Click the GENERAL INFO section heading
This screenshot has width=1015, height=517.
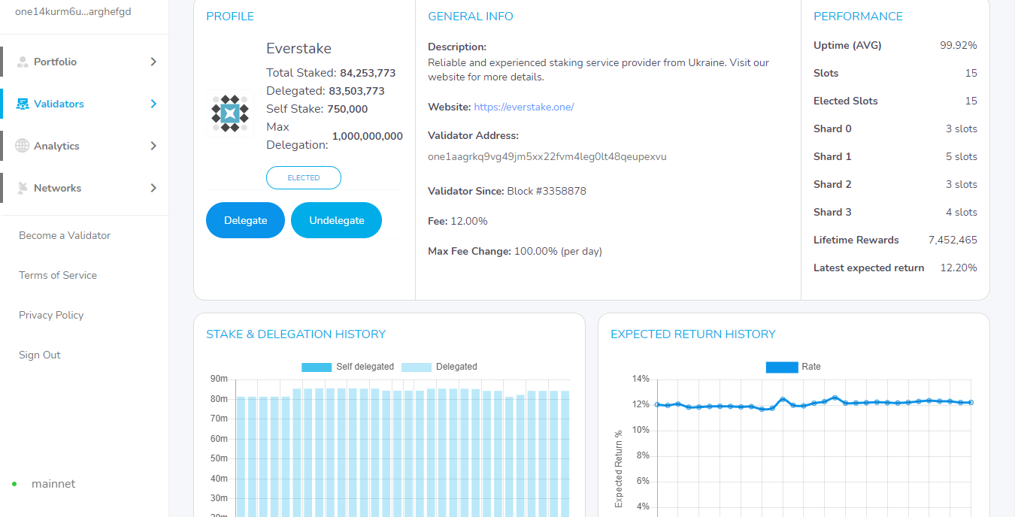(471, 17)
